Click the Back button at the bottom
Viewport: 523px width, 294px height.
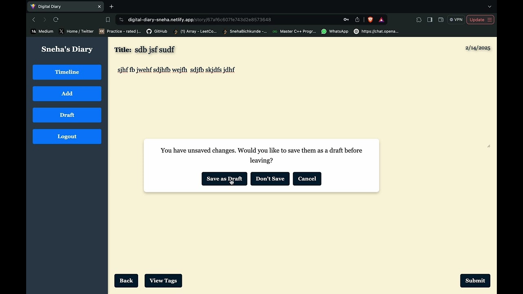pyautogui.click(x=126, y=281)
